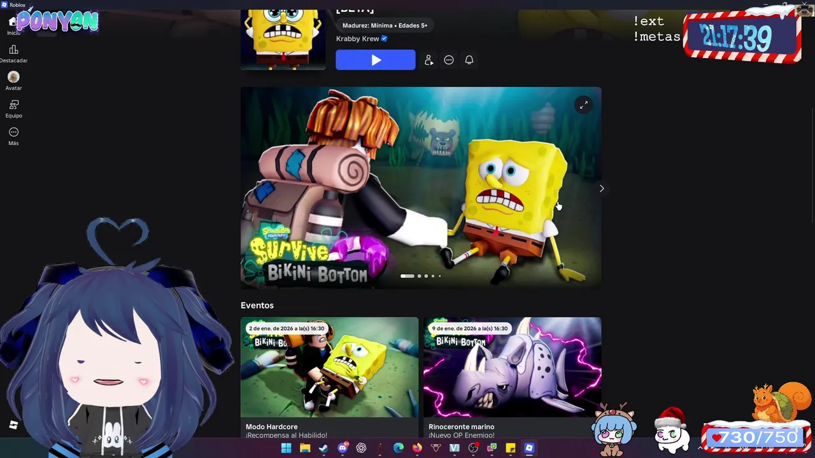Screen dimensions: 815x458
Task: Select the second carousel indicator dot
Action: click(419, 276)
